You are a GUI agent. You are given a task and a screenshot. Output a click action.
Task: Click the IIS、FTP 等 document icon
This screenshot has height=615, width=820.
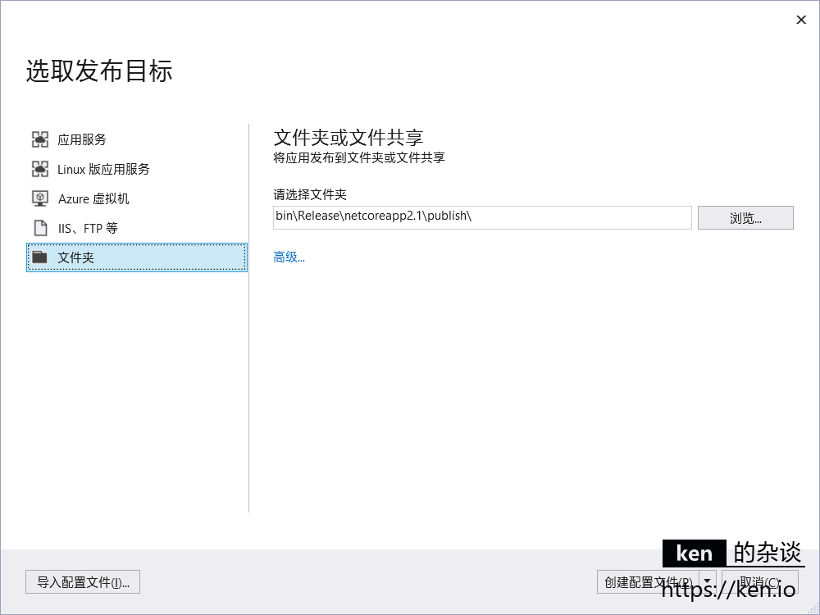40,228
